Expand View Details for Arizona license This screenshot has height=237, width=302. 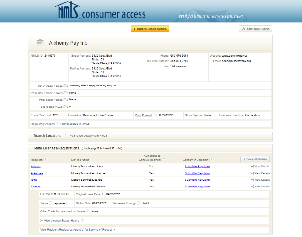[x=260, y=167]
